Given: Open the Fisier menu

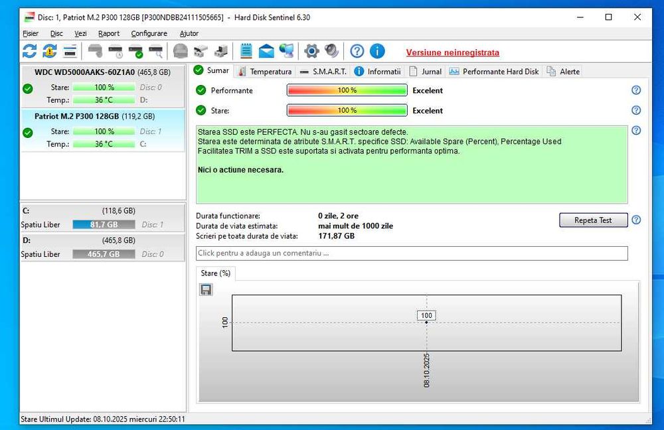Looking at the screenshot, I should tap(31, 33).
